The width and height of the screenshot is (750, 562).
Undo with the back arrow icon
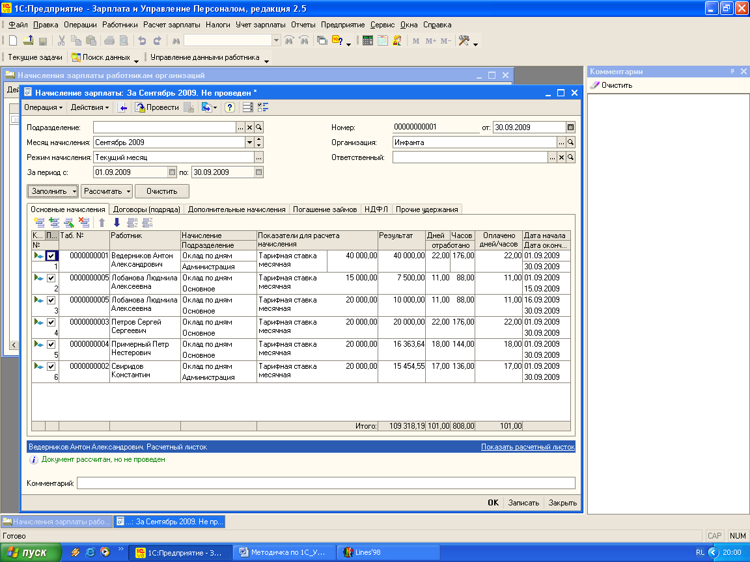[x=142, y=41]
